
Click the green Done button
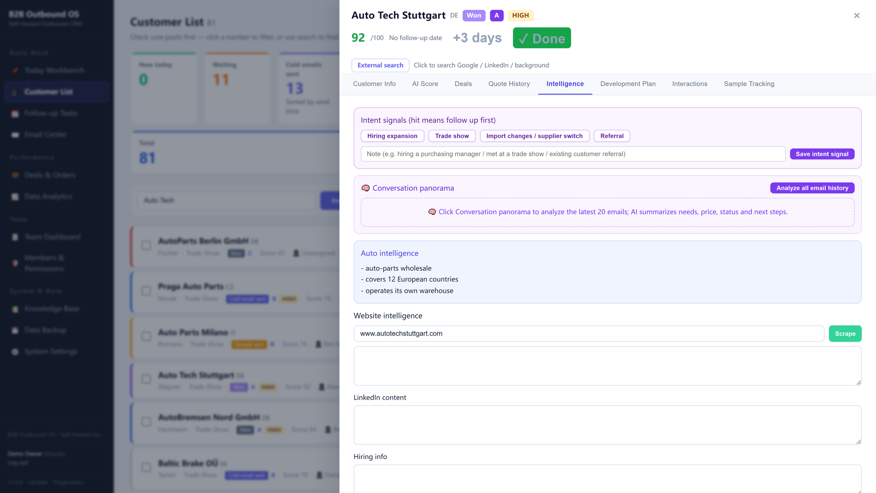[542, 38]
